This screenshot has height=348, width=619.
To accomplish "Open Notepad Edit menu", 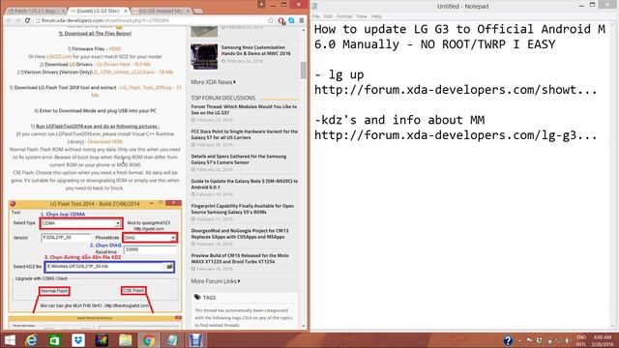I will point(328,16).
